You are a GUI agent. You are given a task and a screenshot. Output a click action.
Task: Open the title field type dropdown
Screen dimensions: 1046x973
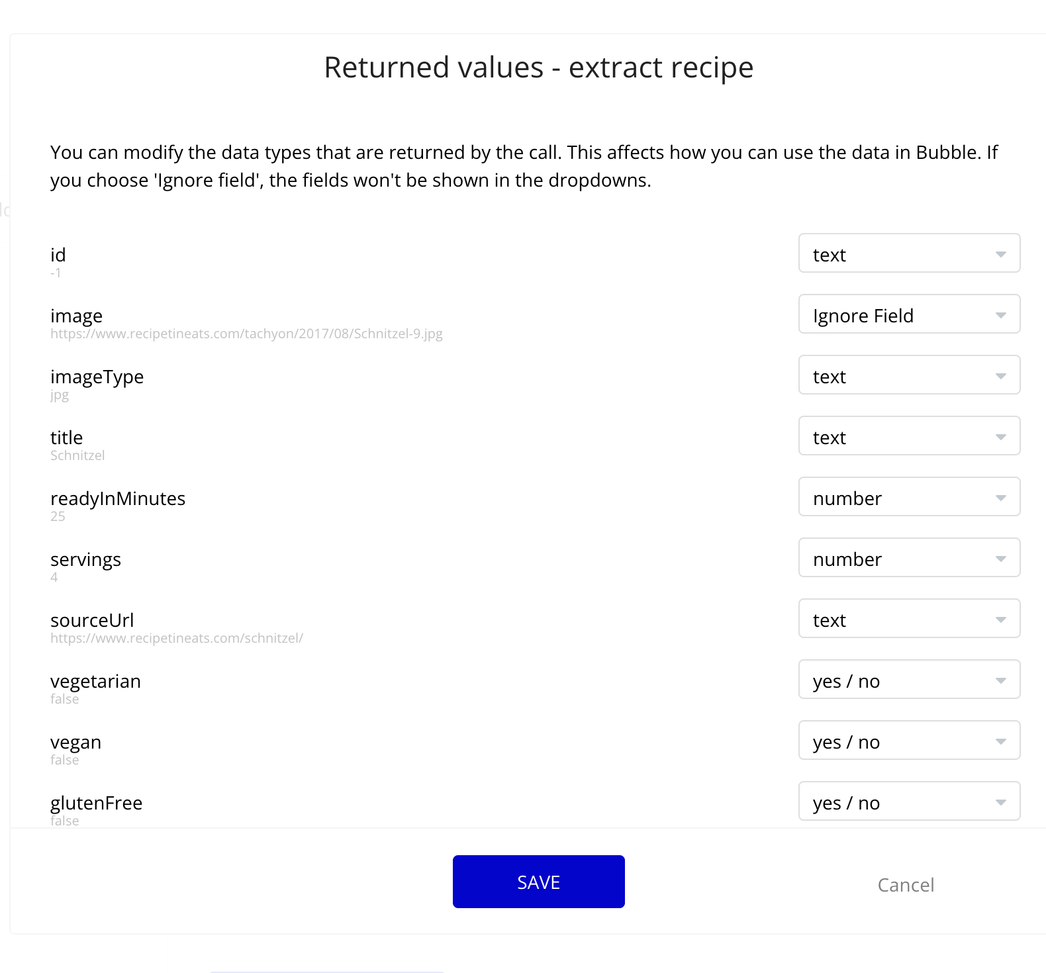pyautogui.click(x=909, y=436)
